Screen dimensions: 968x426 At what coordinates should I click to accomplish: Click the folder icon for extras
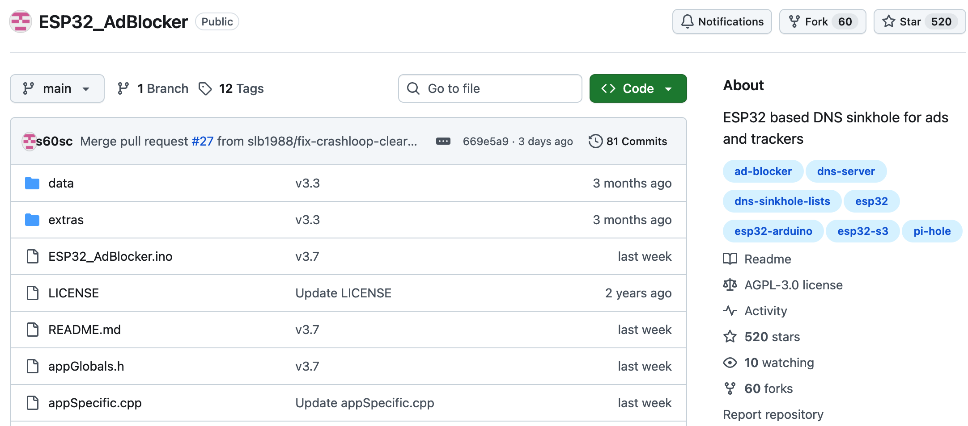click(32, 220)
